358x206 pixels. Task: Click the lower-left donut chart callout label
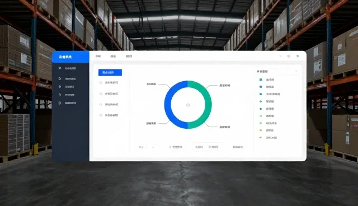tap(150, 123)
